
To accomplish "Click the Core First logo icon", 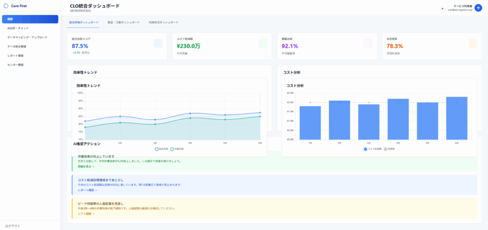I will [x=6, y=6].
